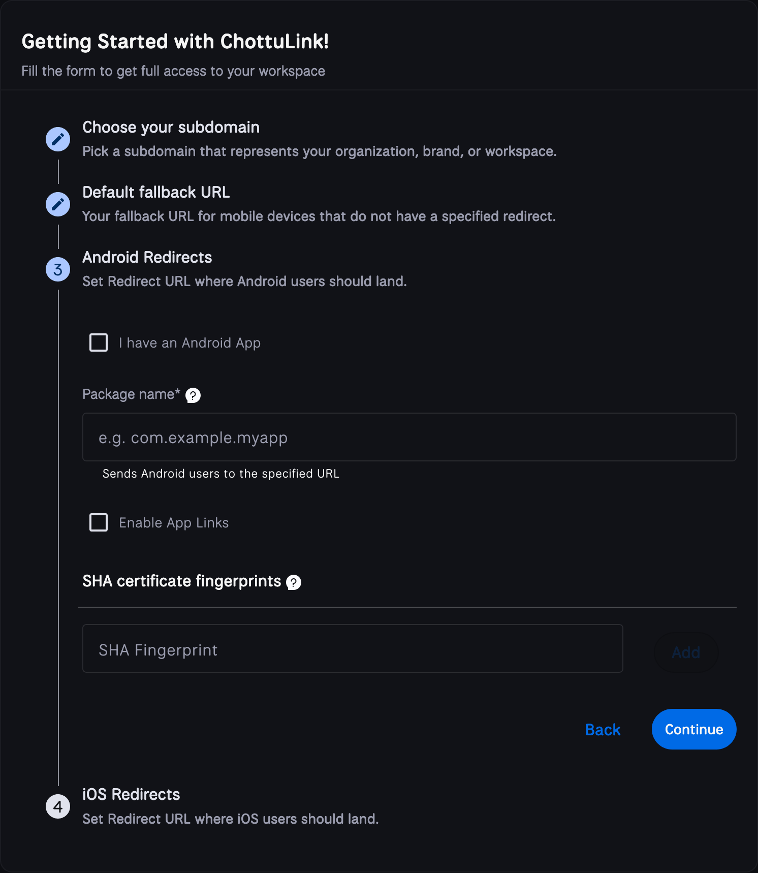Select the step 3 badge for Android Redirects
The height and width of the screenshot is (873, 758).
pos(57,269)
